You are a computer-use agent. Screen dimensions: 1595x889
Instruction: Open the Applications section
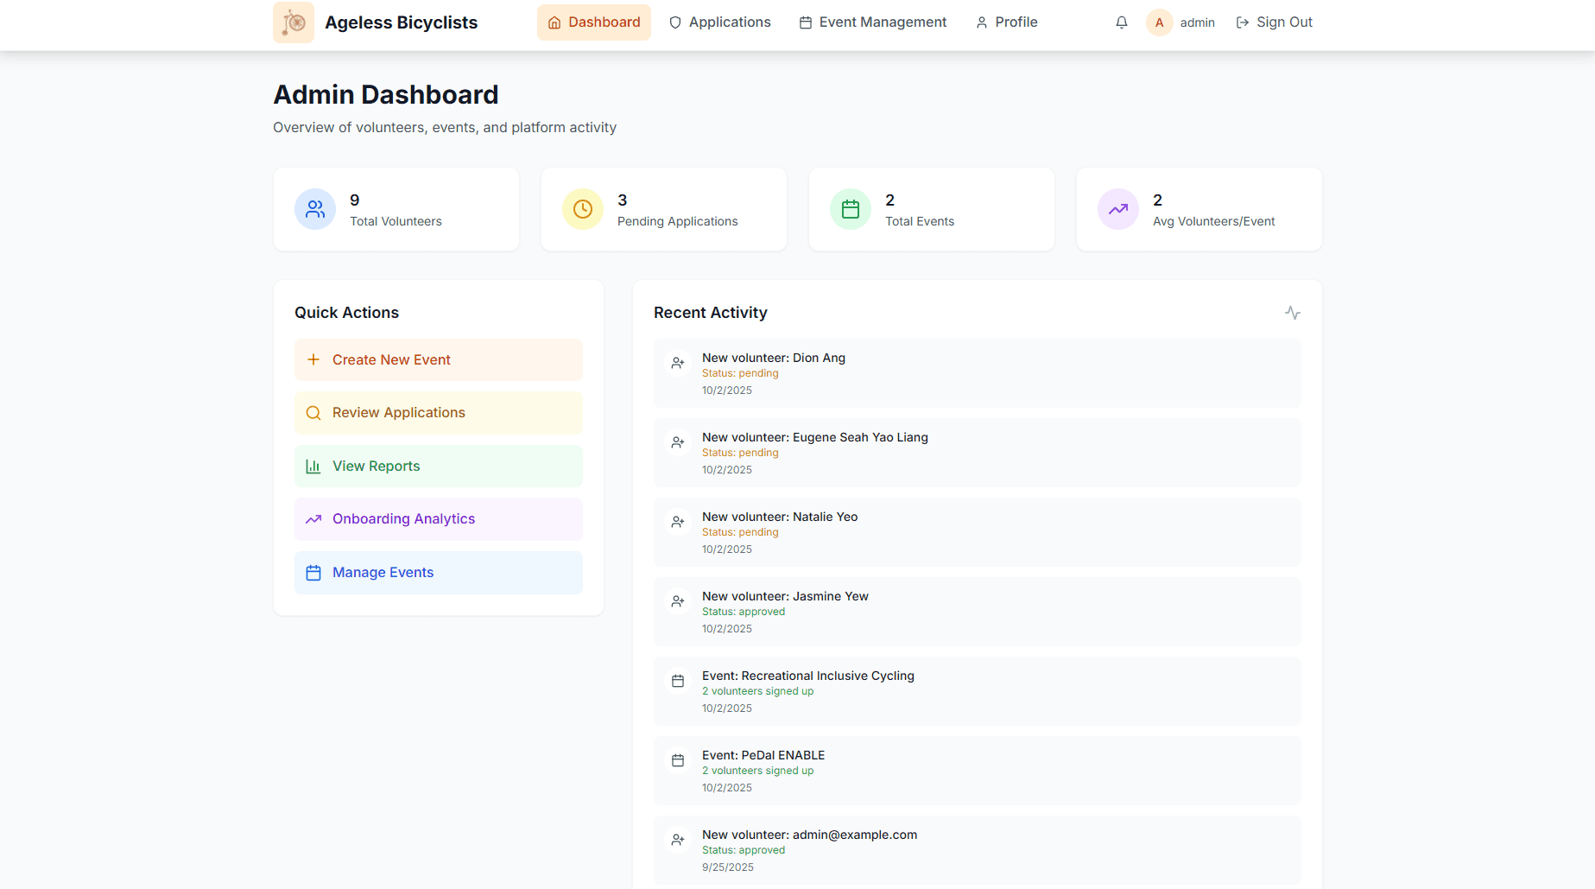tap(720, 22)
